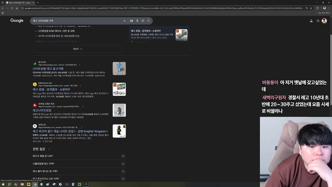Open Chrome extensions puzzle icon
332x187 pixels.
tap(317, 8)
